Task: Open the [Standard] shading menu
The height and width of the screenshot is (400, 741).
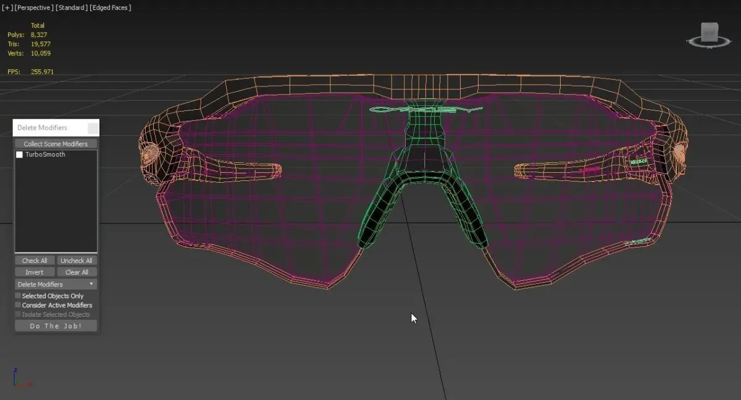Action: 72,7
